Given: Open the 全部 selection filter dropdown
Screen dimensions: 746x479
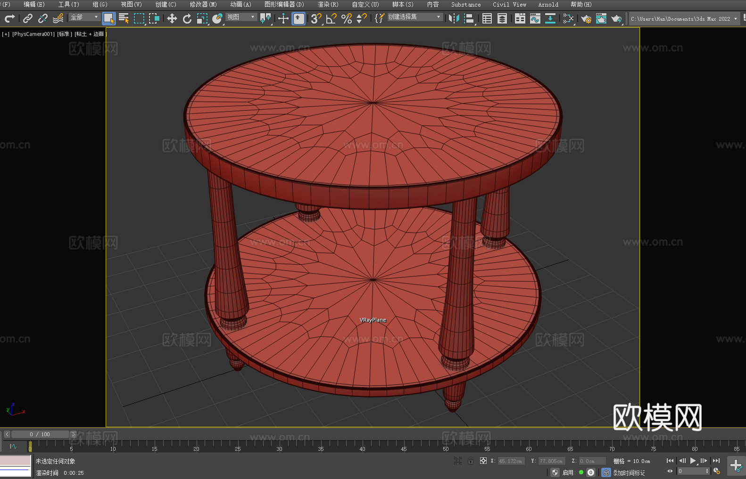Looking at the screenshot, I should pyautogui.click(x=84, y=17).
